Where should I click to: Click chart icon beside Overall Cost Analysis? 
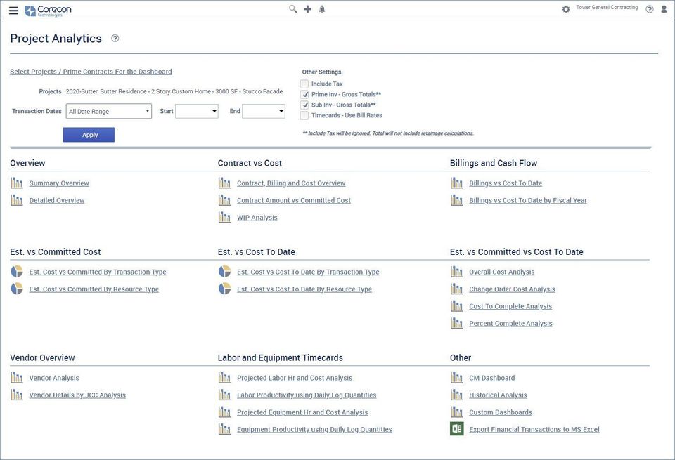point(457,272)
